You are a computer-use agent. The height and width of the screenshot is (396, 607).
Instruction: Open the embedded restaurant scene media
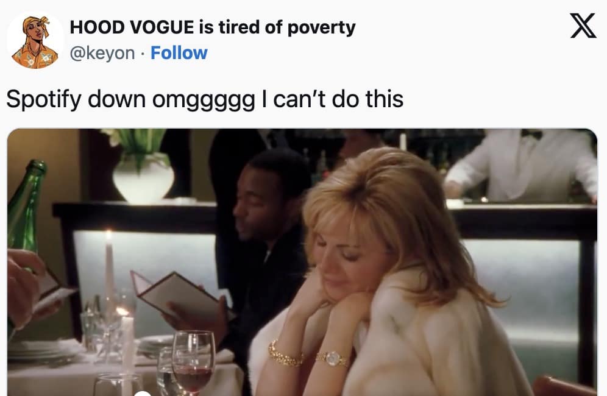coord(302,262)
